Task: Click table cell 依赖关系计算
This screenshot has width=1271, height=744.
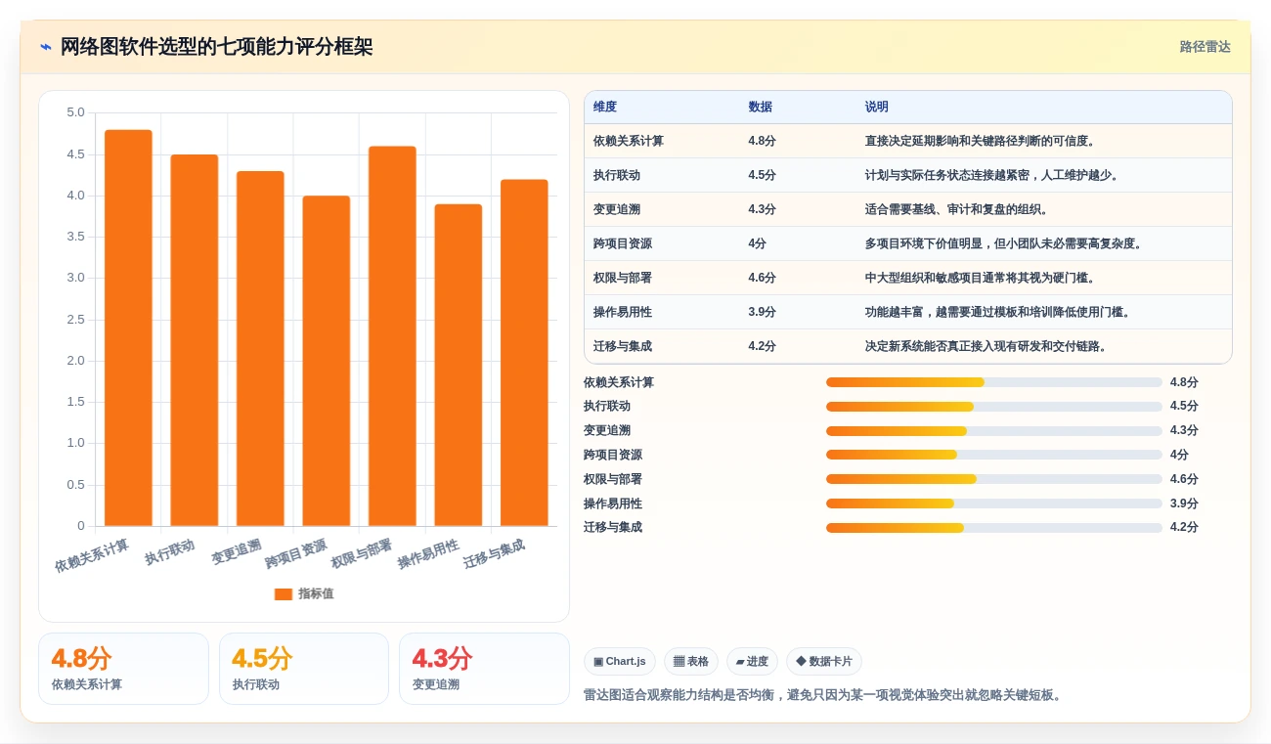Action: click(x=629, y=141)
